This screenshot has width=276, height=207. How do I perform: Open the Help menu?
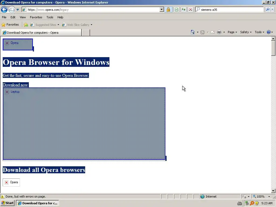[x=60, y=17]
